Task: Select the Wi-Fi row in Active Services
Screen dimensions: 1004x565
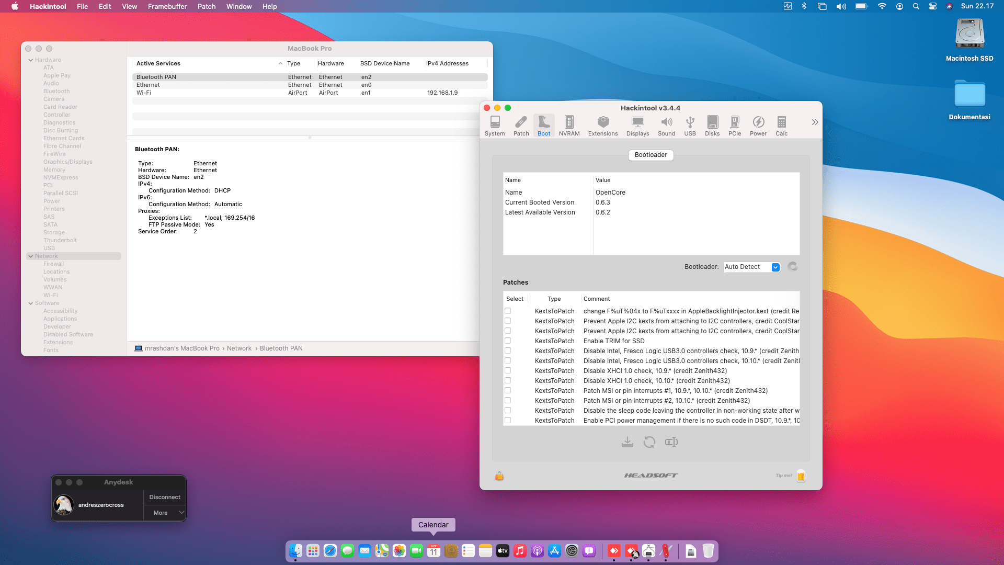Action: [209, 93]
